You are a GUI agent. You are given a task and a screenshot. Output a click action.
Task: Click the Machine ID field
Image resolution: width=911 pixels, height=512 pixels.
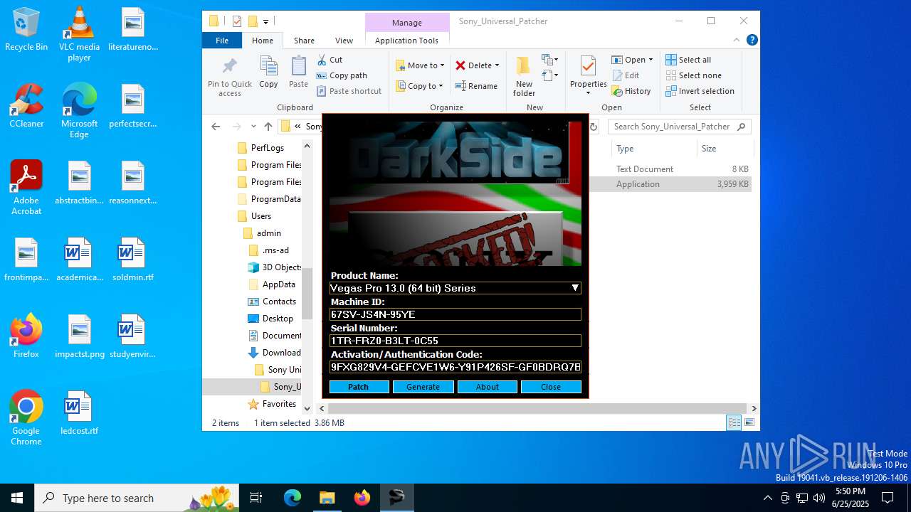[455, 314]
